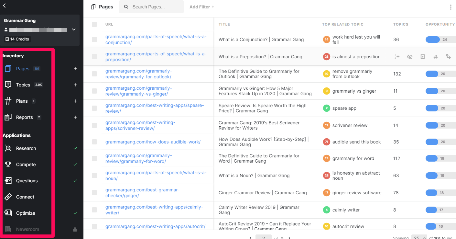Click the checkmark next to Research
The height and width of the screenshot is (239, 456).
[75, 148]
